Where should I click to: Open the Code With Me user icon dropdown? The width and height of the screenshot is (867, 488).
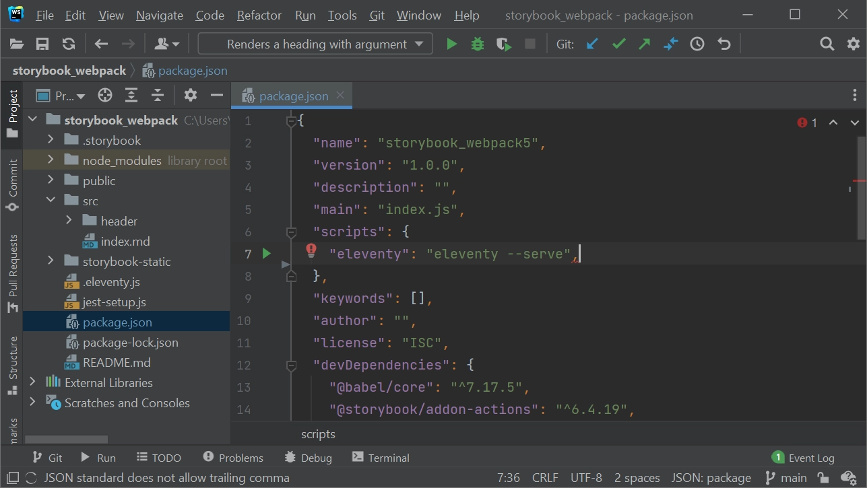tap(166, 44)
